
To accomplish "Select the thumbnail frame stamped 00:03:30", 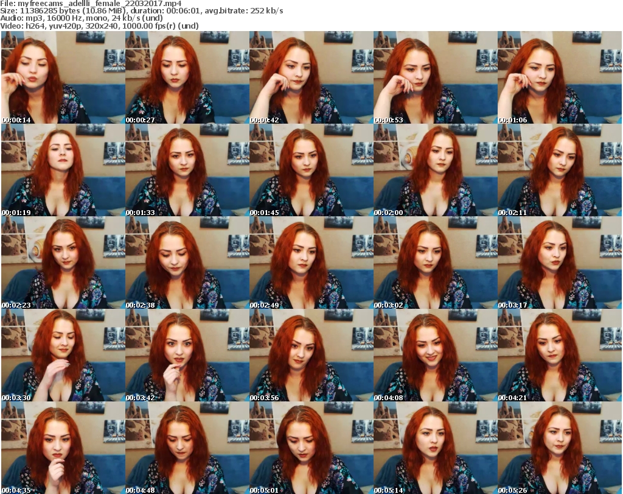I will coord(63,356).
